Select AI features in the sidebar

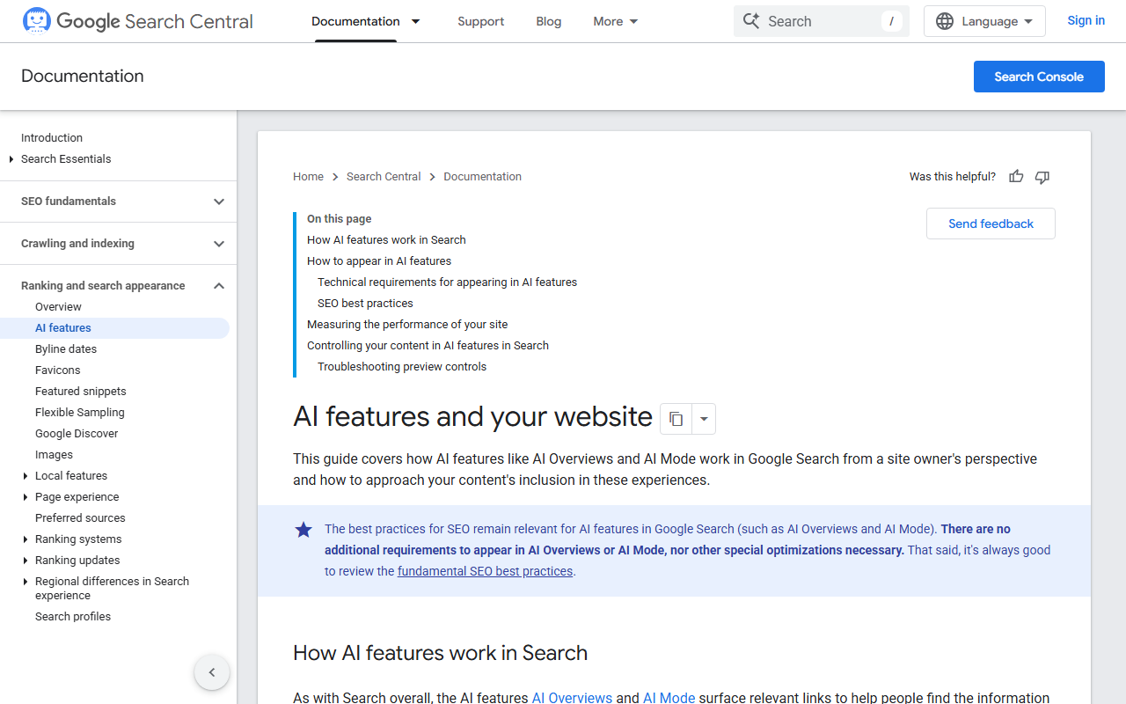coord(114,328)
